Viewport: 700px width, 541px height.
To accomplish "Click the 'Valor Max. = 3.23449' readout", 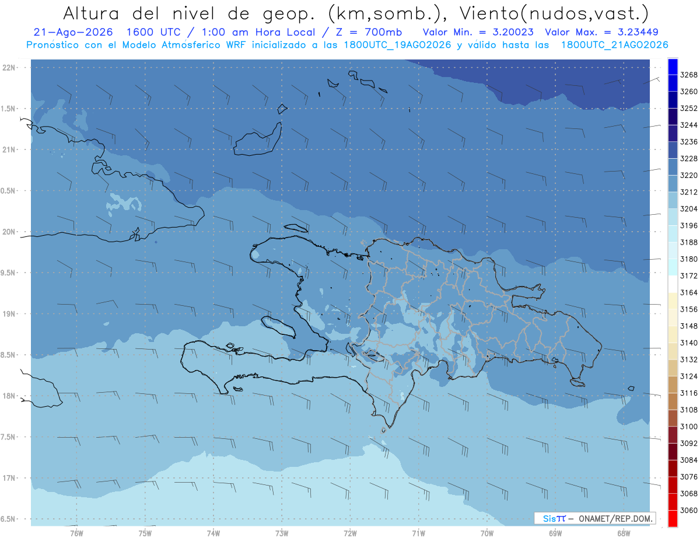I will coord(602,32).
